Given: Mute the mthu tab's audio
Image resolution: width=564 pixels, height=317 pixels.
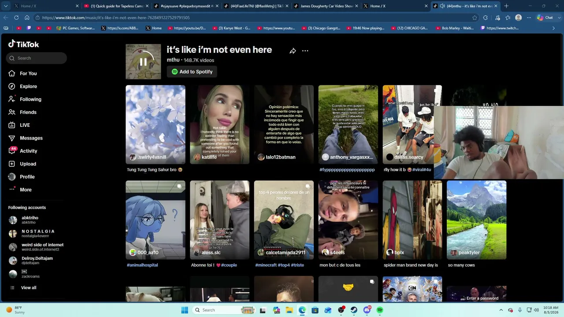Looking at the screenshot, I should click(442, 6).
